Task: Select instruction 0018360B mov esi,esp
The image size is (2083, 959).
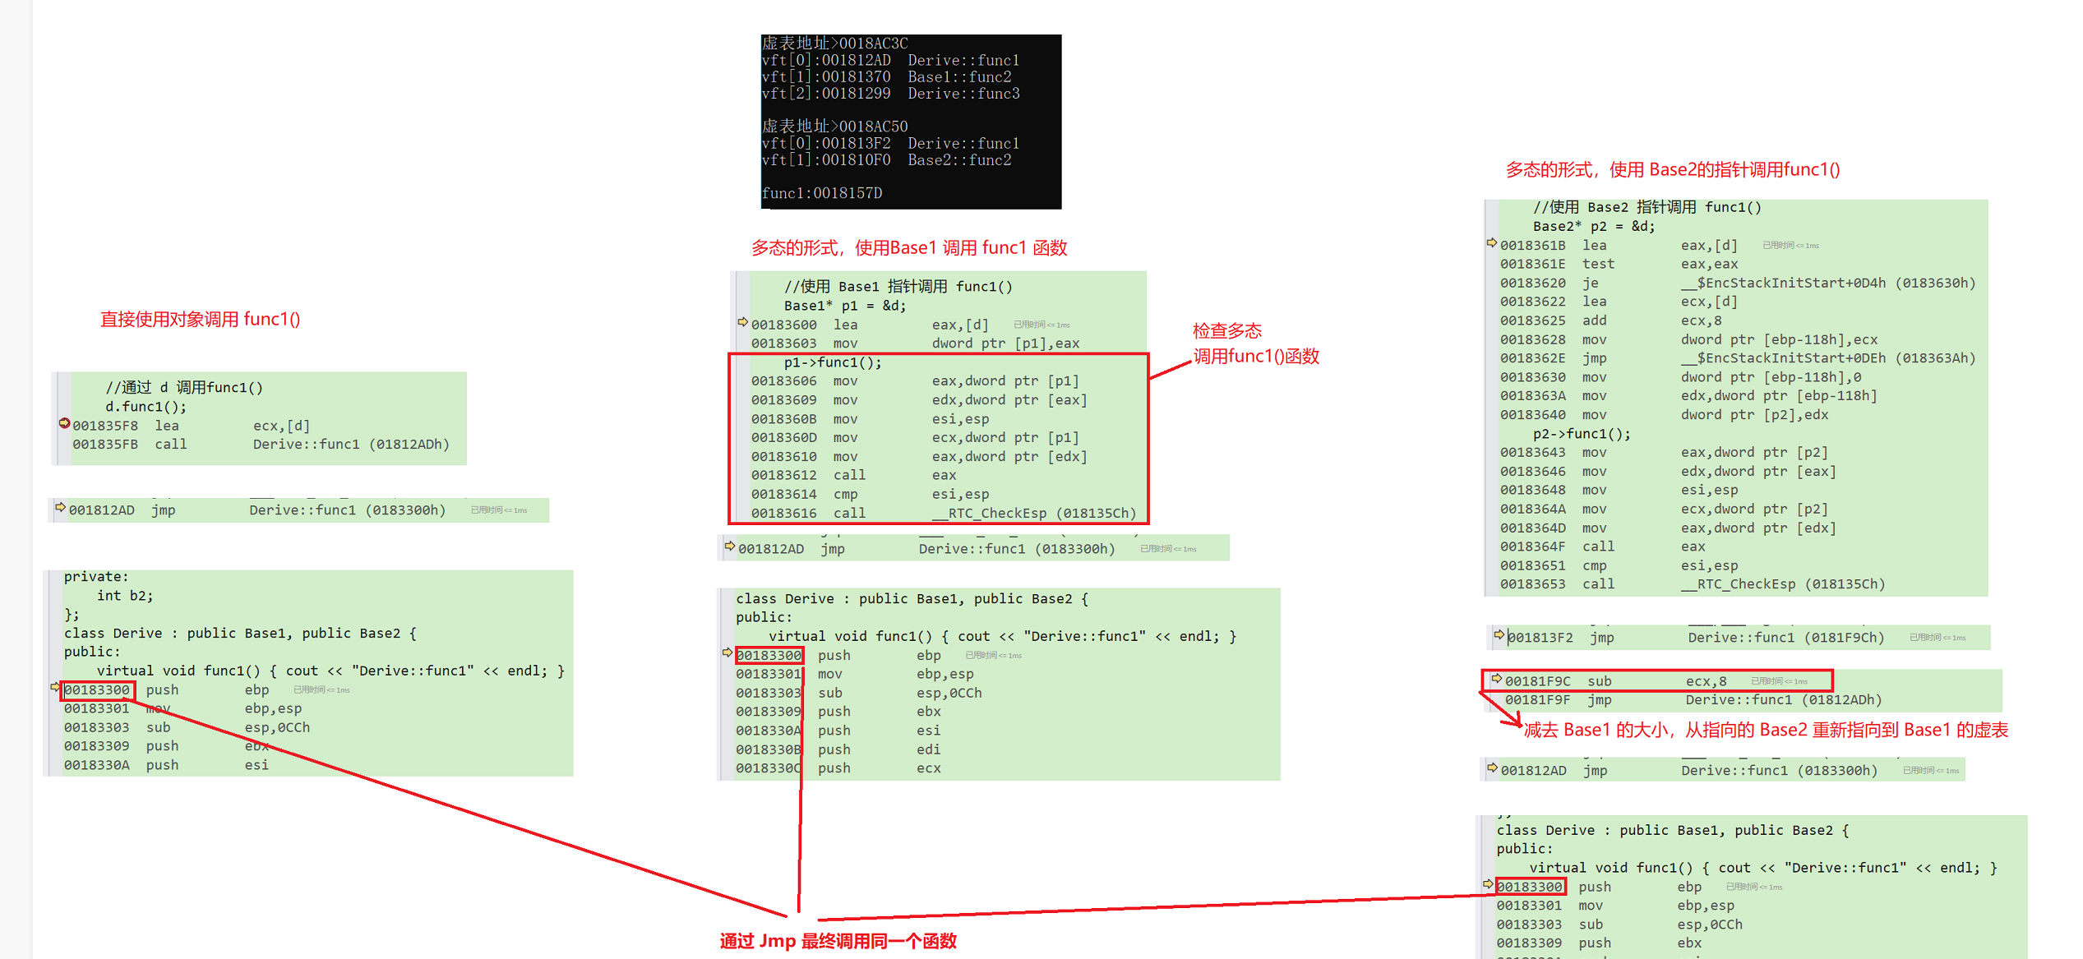Action: [x=870, y=419]
